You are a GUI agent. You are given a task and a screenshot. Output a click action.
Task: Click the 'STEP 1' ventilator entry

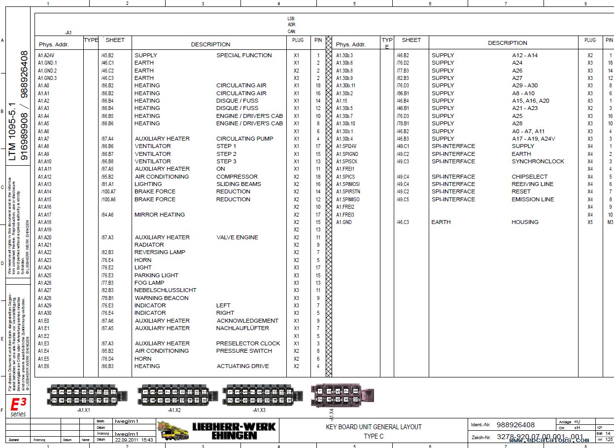click(226, 146)
